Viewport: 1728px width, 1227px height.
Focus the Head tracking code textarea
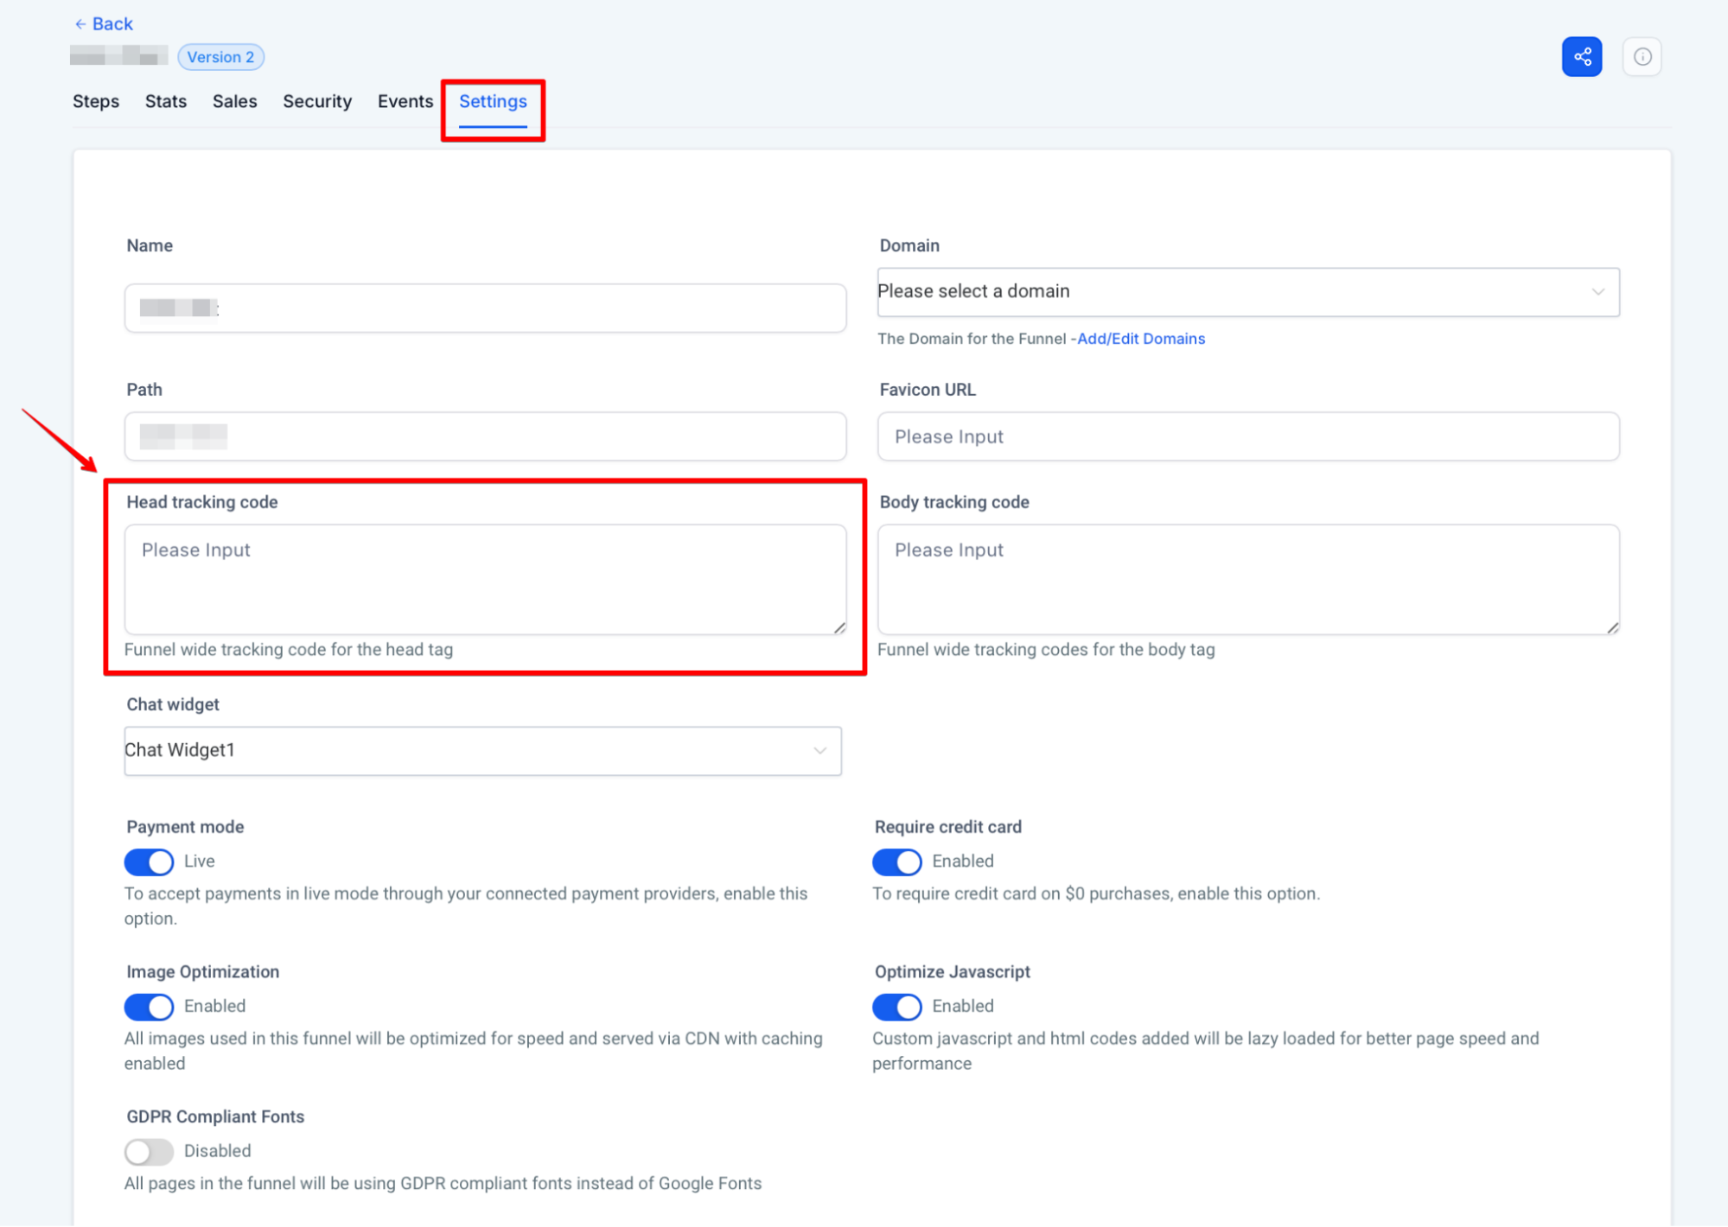coord(485,580)
